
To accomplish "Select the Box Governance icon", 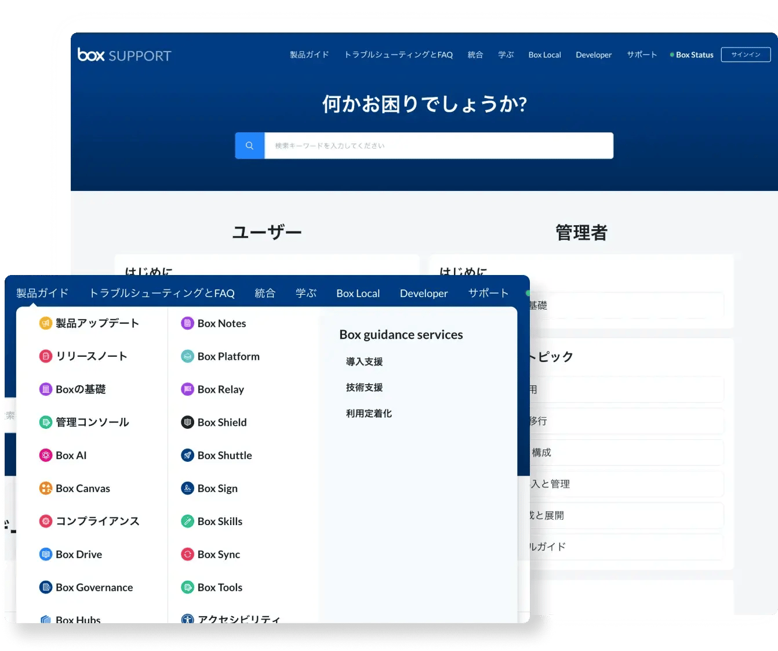I will pos(45,587).
